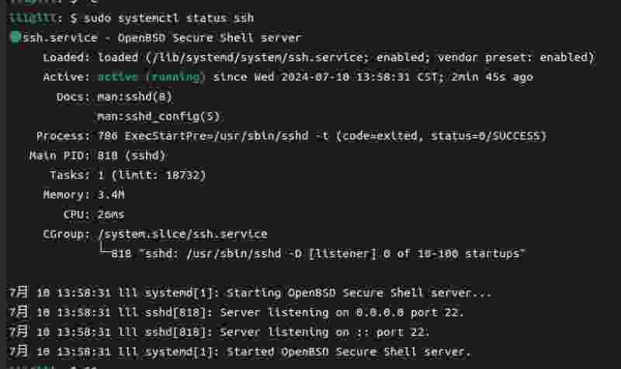
Task: Click the "sudo systemctl status ssh" command
Action: tap(168, 18)
